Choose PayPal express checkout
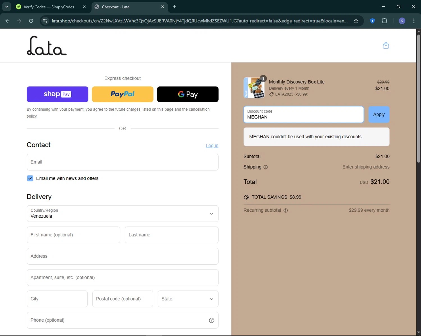Viewport: 421px width, 336px height. click(x=123, y=94)
